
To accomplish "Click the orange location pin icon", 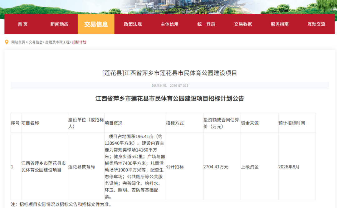I will [x=7, y=42].
